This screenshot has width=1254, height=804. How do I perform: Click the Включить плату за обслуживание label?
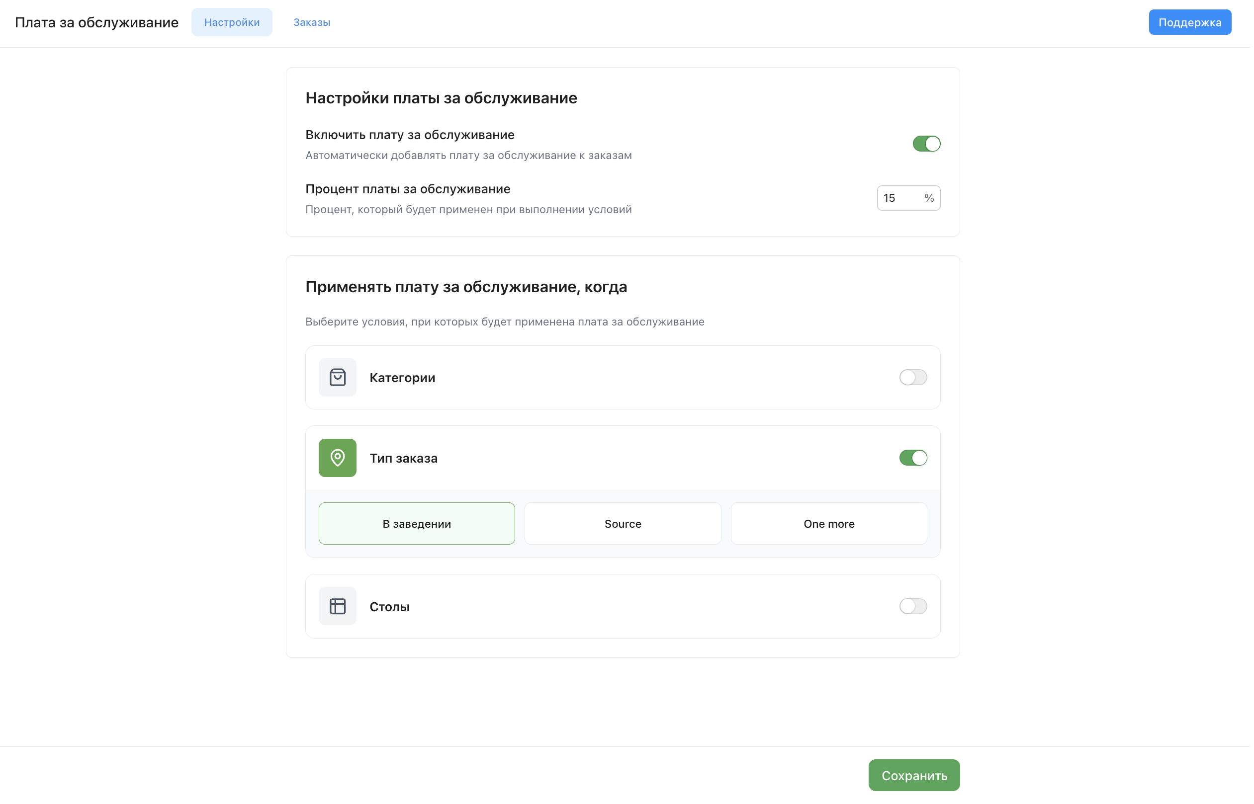click(411, 135)
